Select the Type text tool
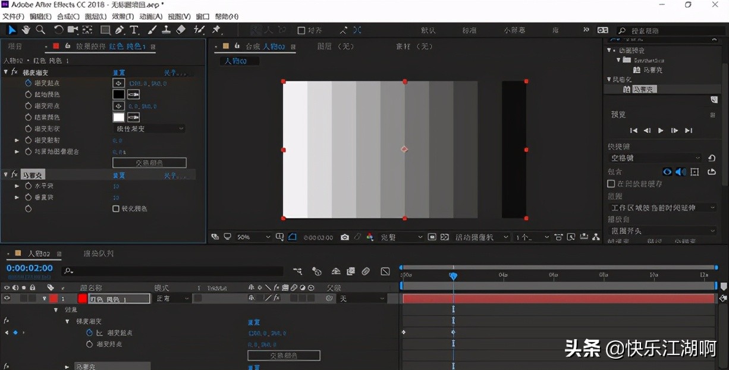The width and height of the screenshot is (729, 370). [x=134, y=30]
